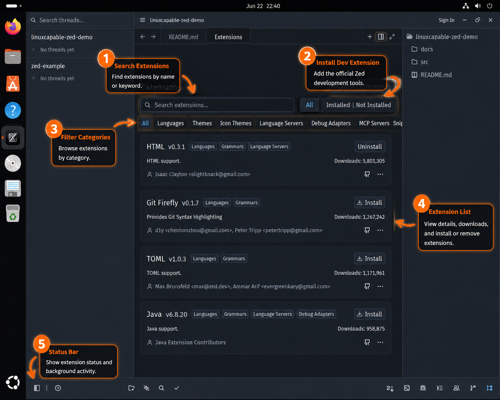This screenshot has width=500, height=400.
Task: Open the system power menu
Action: click(x=490, y=6)
